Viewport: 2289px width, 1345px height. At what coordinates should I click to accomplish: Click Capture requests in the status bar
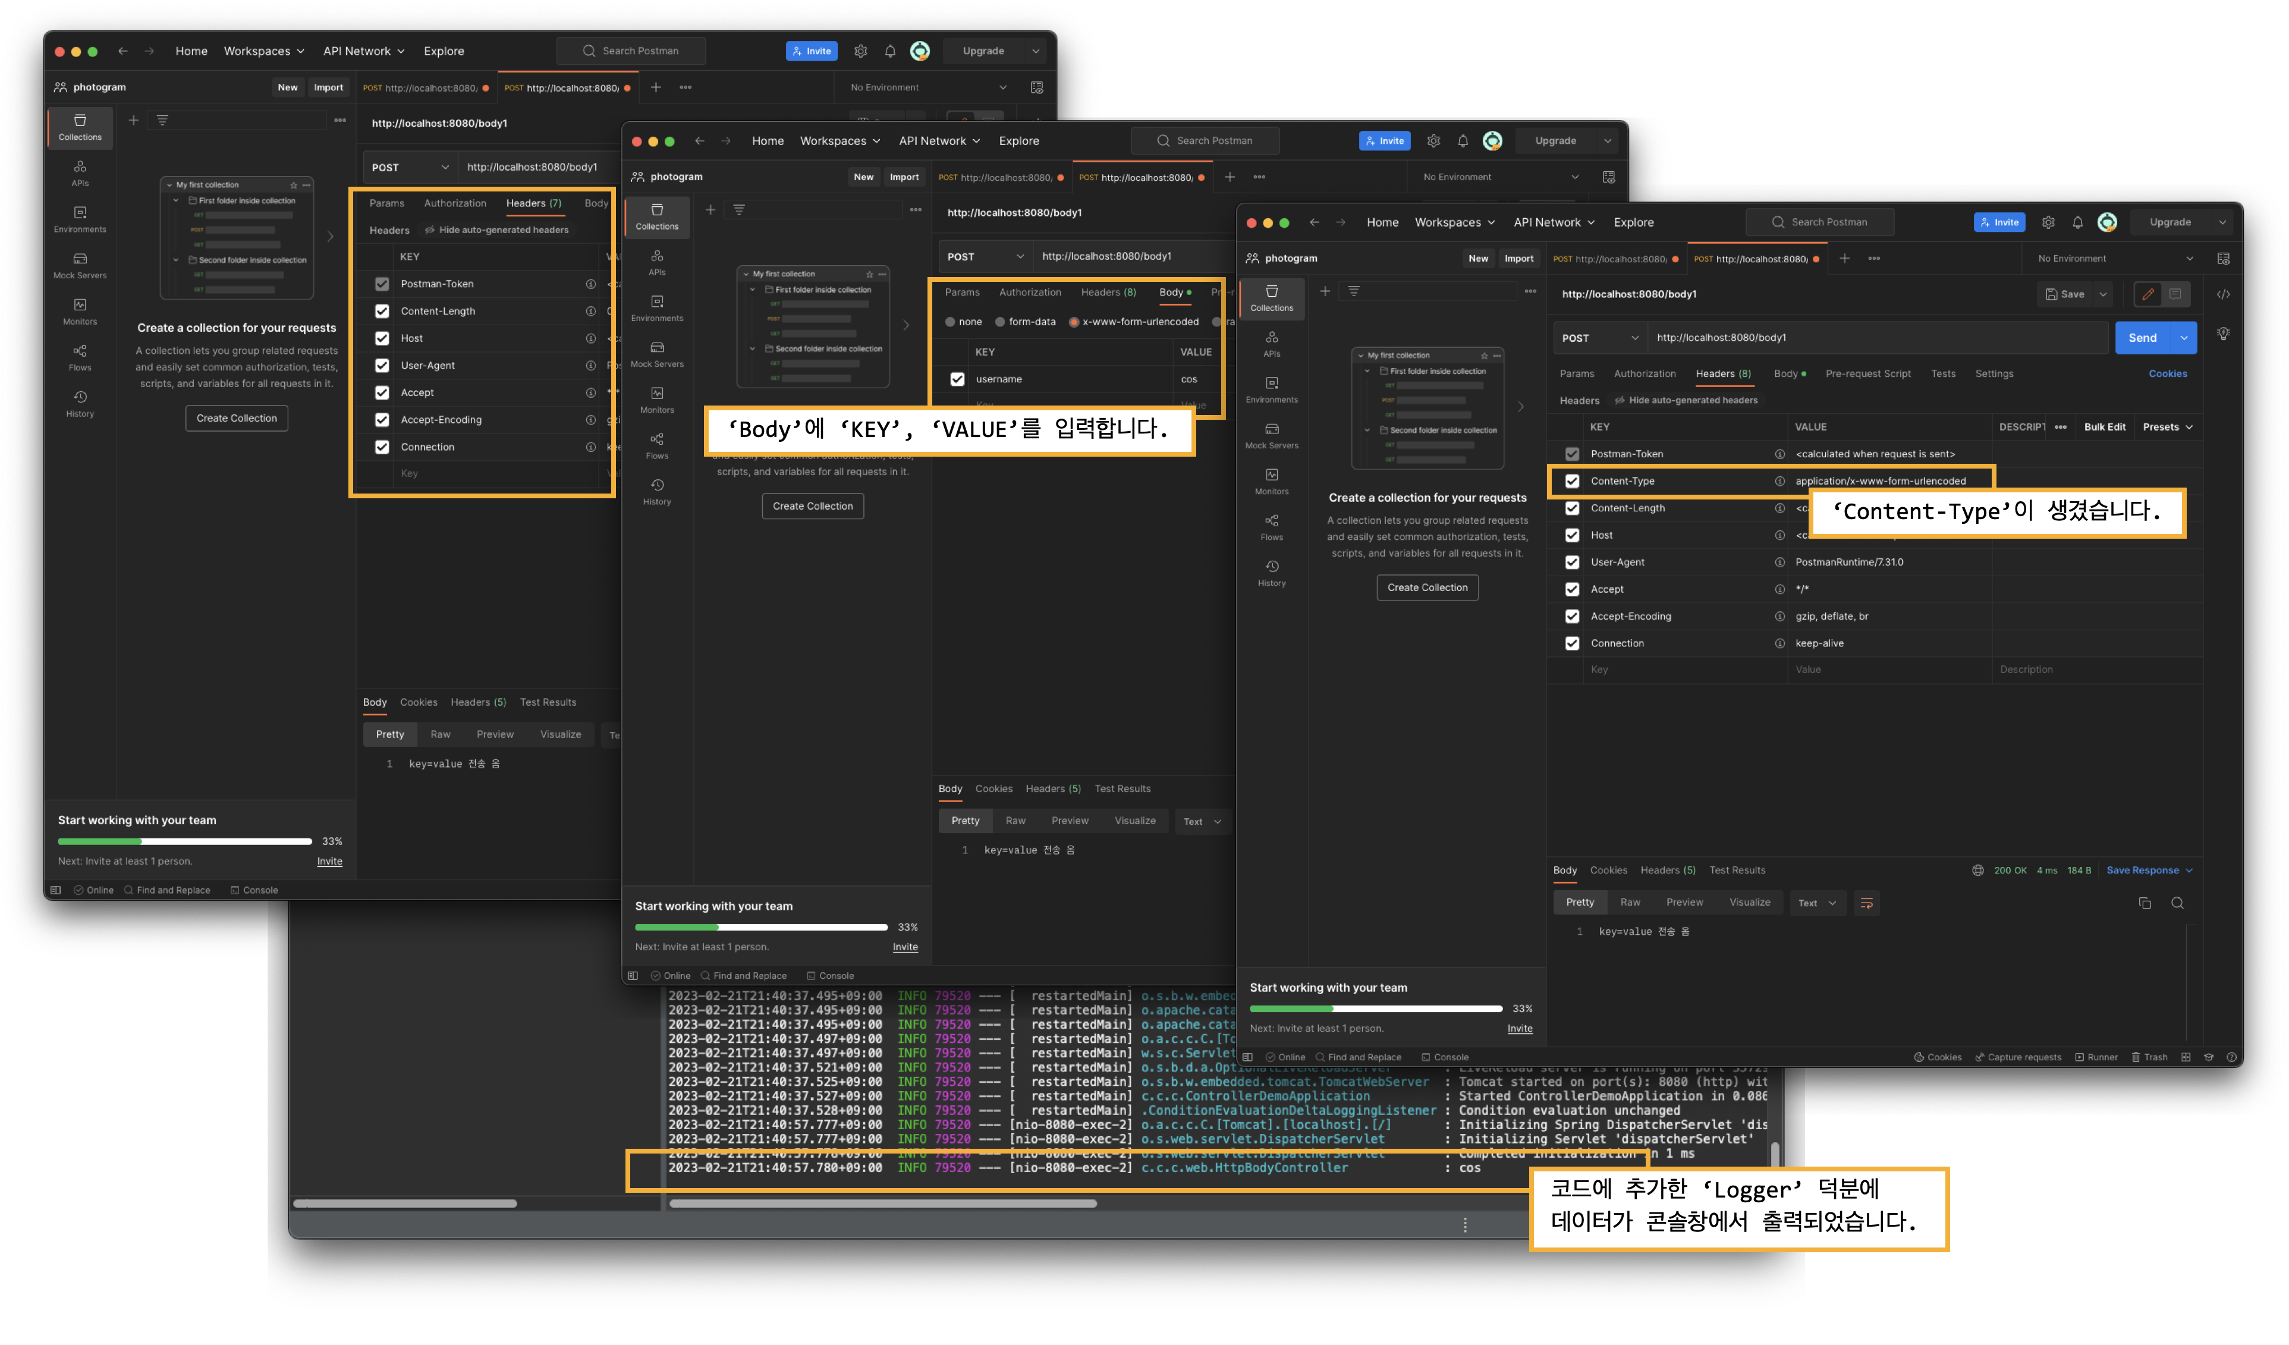pyautogui.click(x=2017, y=1057)
